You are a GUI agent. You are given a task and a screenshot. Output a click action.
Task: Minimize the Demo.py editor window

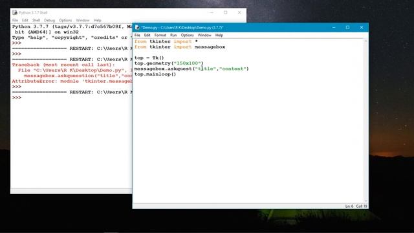pyautogui.click(x=334, y=27)
